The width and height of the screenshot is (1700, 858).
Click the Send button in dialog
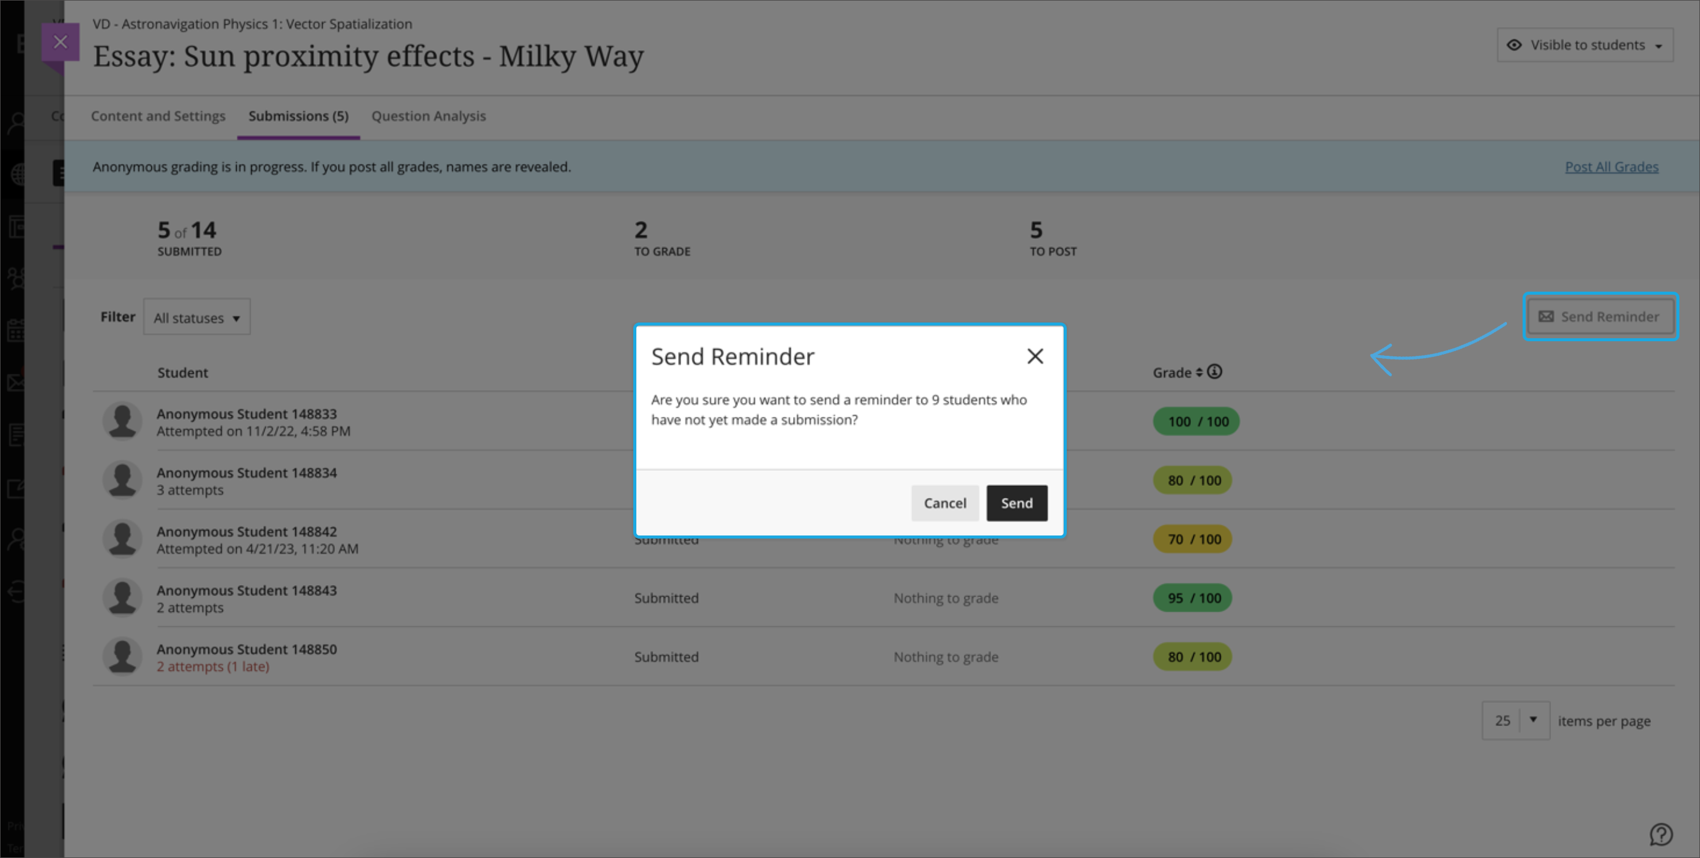tap(1016, 503)
